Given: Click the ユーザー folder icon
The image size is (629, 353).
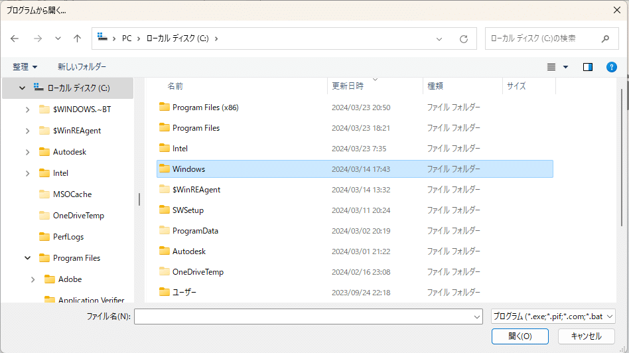Looking at the screenshot, I should (x=164, y=292).
